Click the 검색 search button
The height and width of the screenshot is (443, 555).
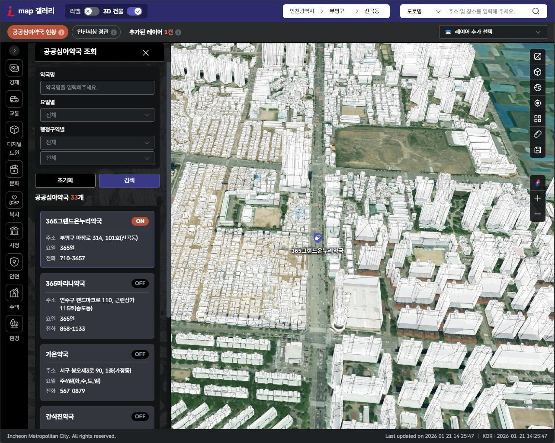tap(129, 181)
